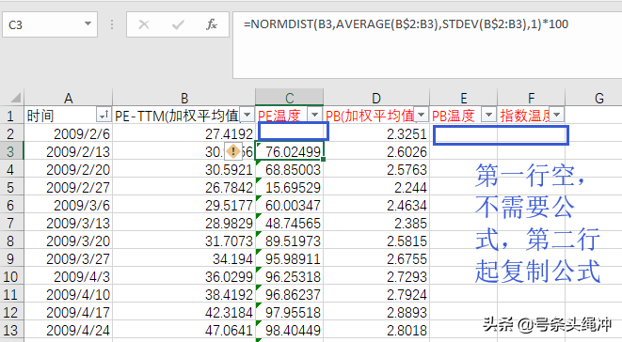Click the PB温度 header cell text
The width and height of the screenshot is (622, 342).
pyautogui.click(x=453, y=116)
